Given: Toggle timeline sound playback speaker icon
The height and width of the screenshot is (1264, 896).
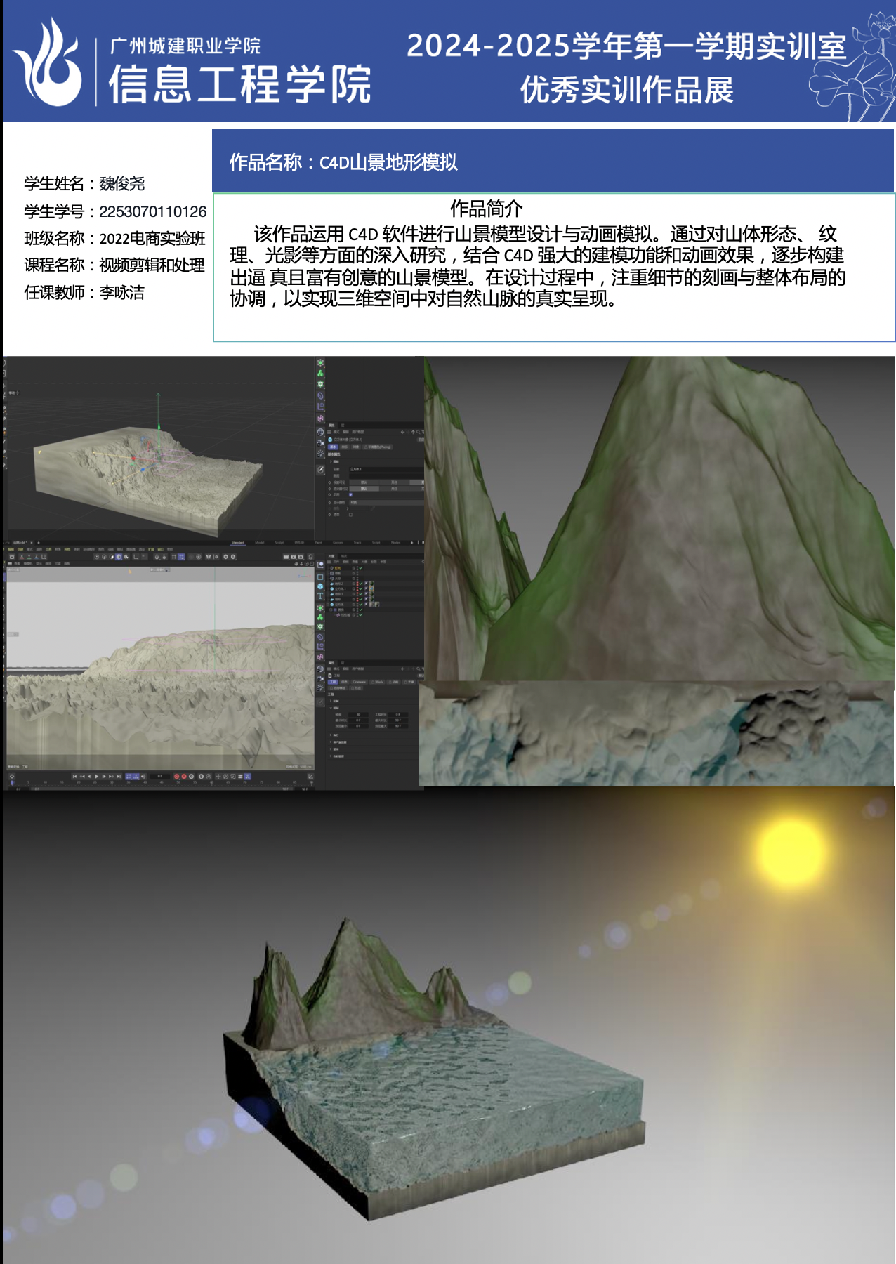Looking at the screenshot, I should 143,776.
